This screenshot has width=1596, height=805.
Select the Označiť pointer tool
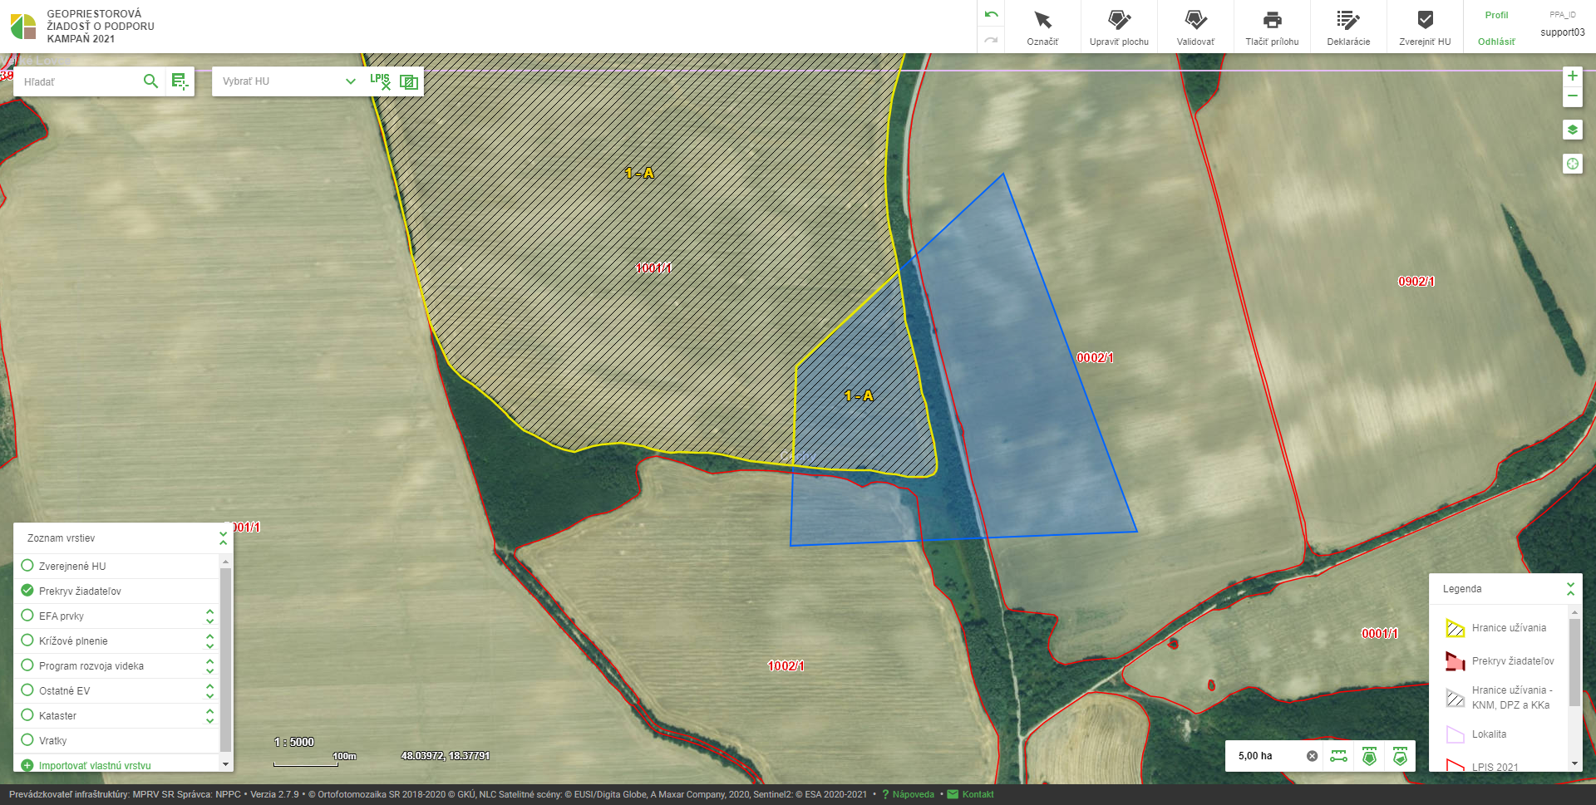click(1042, 27)
